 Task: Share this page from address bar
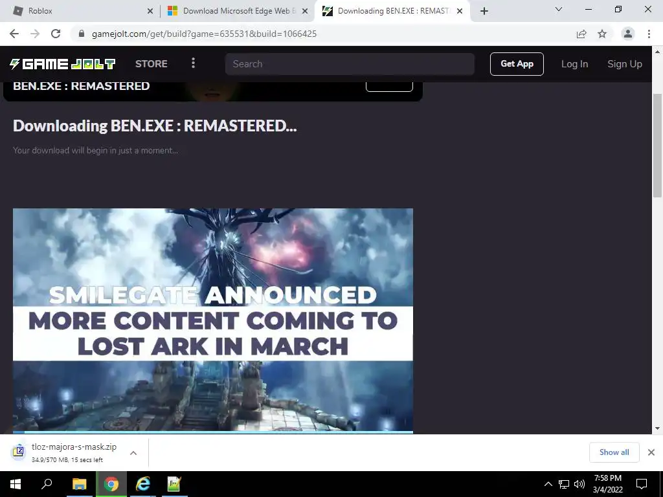pos(581,34)
